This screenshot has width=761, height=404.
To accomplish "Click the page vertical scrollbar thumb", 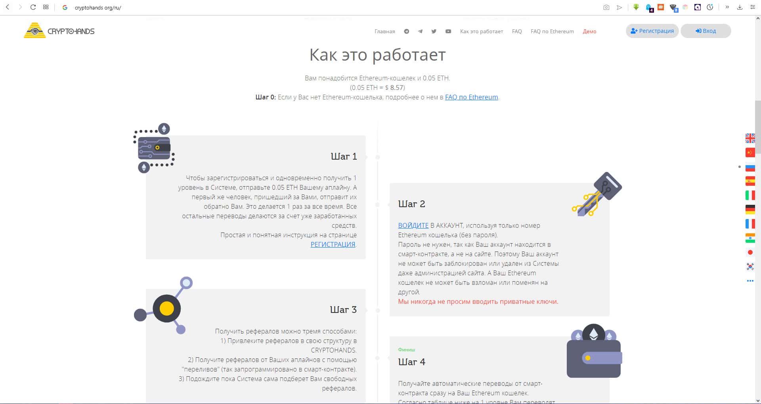I will 758,127.
